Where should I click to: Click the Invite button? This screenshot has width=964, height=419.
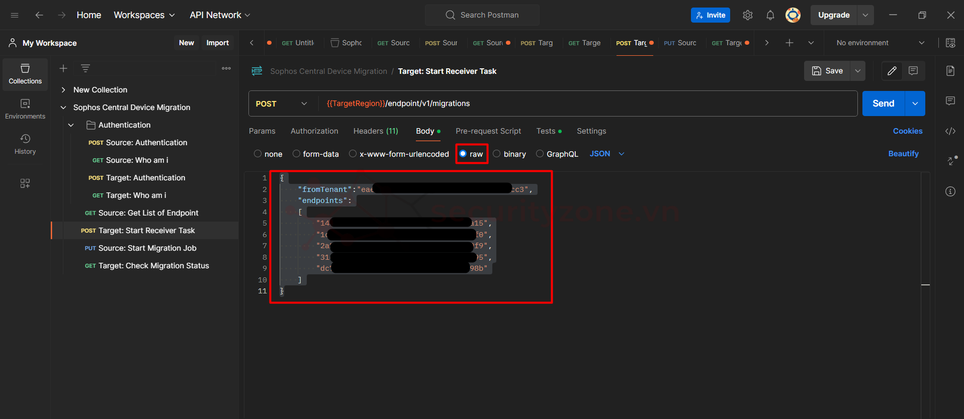click(x=711, y=15)
